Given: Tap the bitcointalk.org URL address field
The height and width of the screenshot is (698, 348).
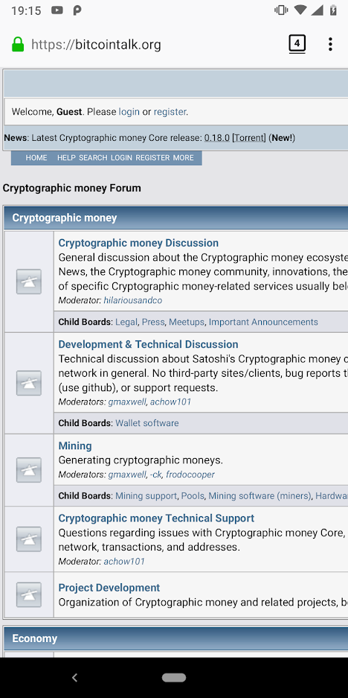Looking at the screenshot, I should click(151, 45).
